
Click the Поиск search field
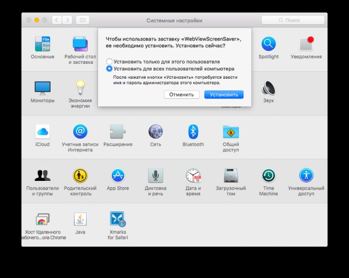click(293, 20)
